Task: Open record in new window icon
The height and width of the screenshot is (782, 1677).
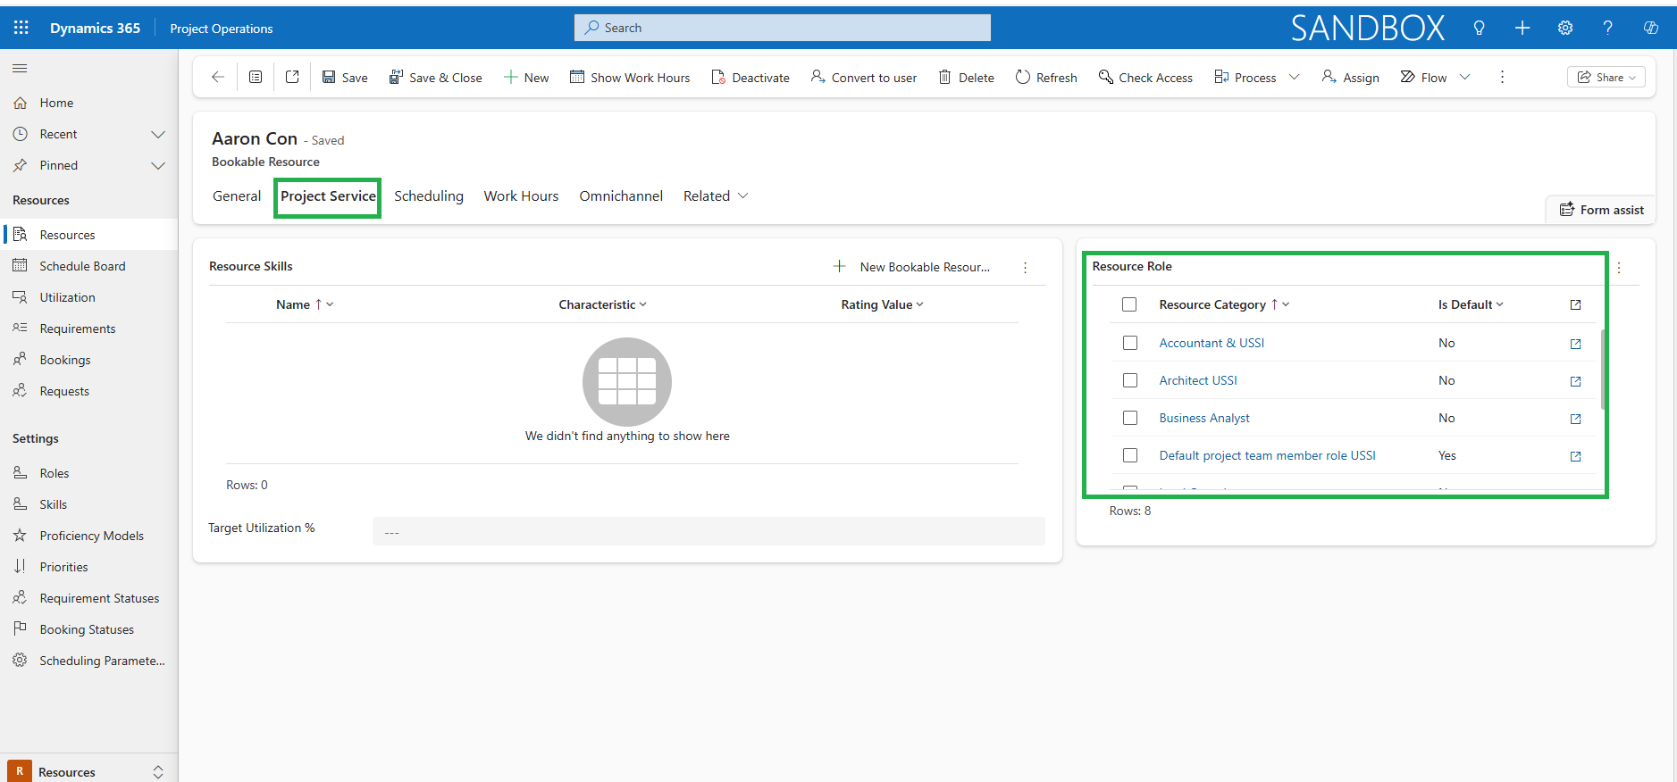Action: pos(292,78)
